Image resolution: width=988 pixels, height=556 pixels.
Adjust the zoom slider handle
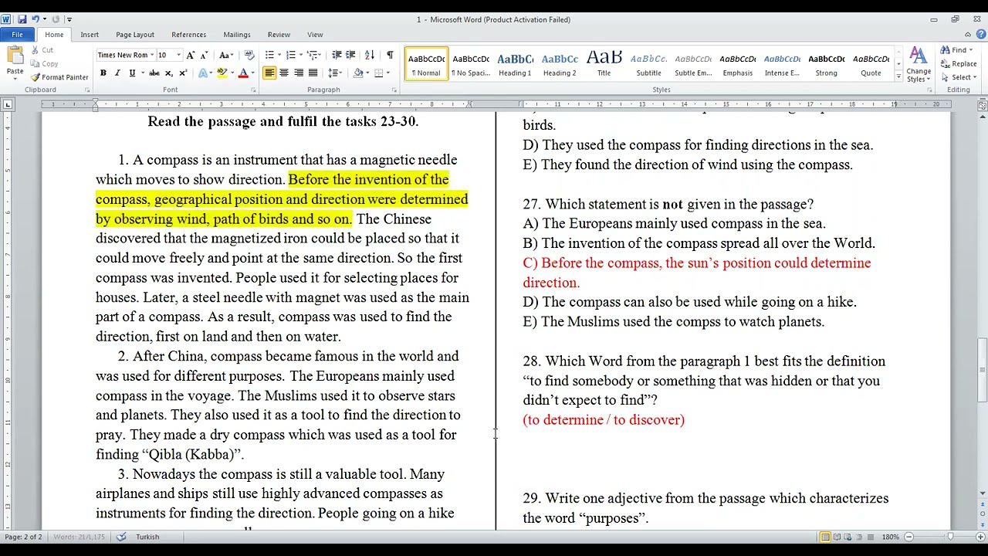[x=949, y=537]
